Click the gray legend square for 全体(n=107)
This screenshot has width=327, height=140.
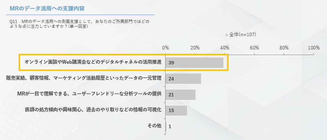click(x=227, y=35)
